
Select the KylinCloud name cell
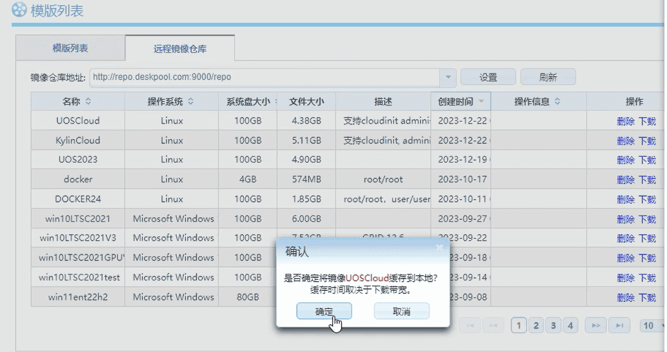click(x=78, y=141)
